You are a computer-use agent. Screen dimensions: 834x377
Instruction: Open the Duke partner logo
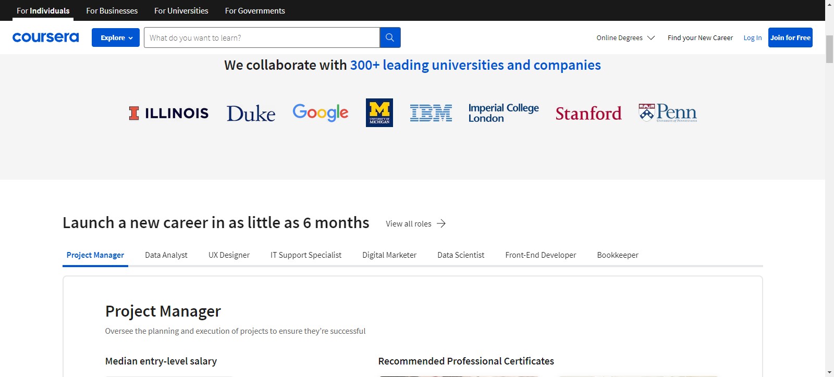251,113
